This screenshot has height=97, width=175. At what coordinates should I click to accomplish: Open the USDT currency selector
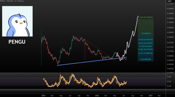169,1
